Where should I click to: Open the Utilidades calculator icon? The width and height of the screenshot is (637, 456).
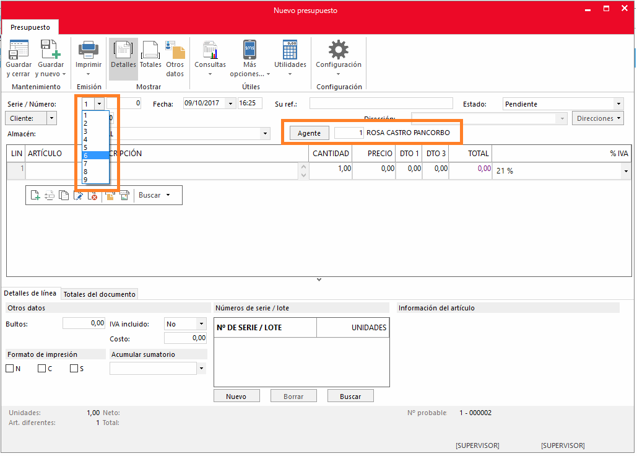click(290, 50)
